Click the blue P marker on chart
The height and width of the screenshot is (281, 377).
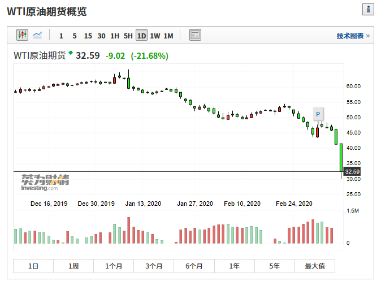318,113
